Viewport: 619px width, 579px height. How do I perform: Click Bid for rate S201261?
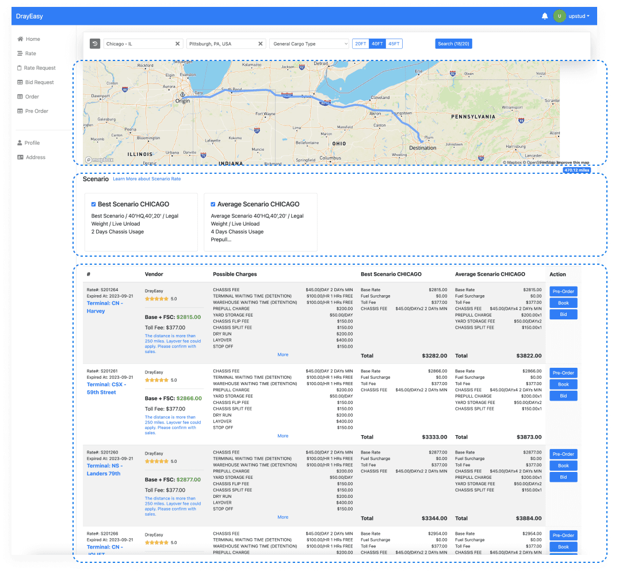[563, 396]
